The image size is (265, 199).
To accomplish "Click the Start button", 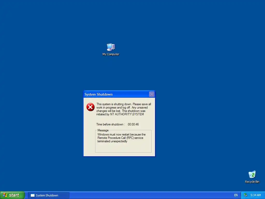I will [12, 195].
